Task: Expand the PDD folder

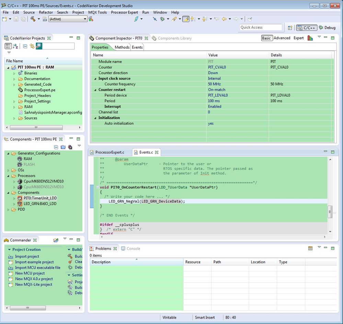Action: click(x=8, y=209)
